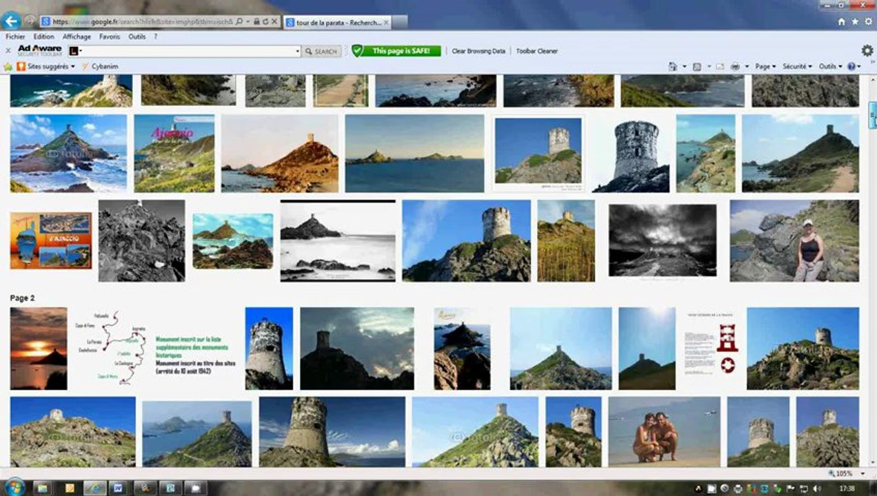Open the Ajaccio-titled green hillside thumbnail
This screenshot has height=496, width=877.
coord(174,153)
